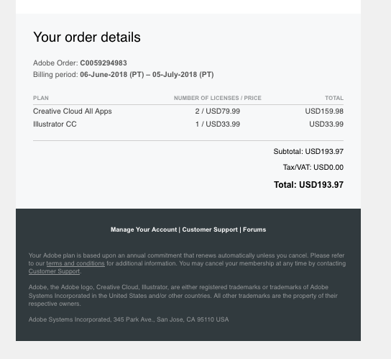Viewport: 391px width, 359px height.
Task: Click the USD159.98 line total
Action: [x=324, y=112]
